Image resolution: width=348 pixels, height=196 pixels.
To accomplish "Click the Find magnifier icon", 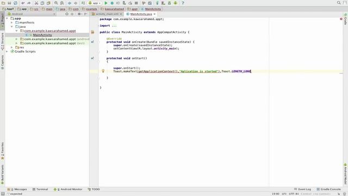I will click(56, 3).
